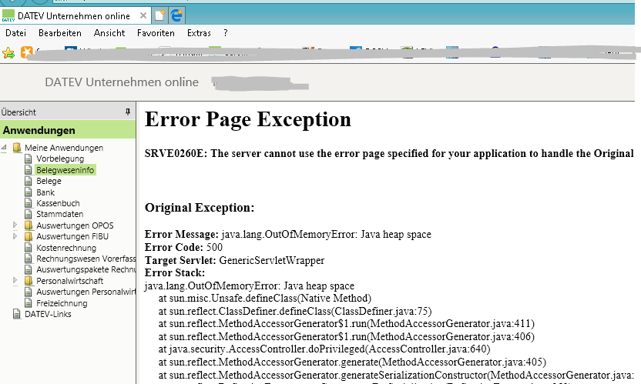Open Bank in the tree

(45, 192)
